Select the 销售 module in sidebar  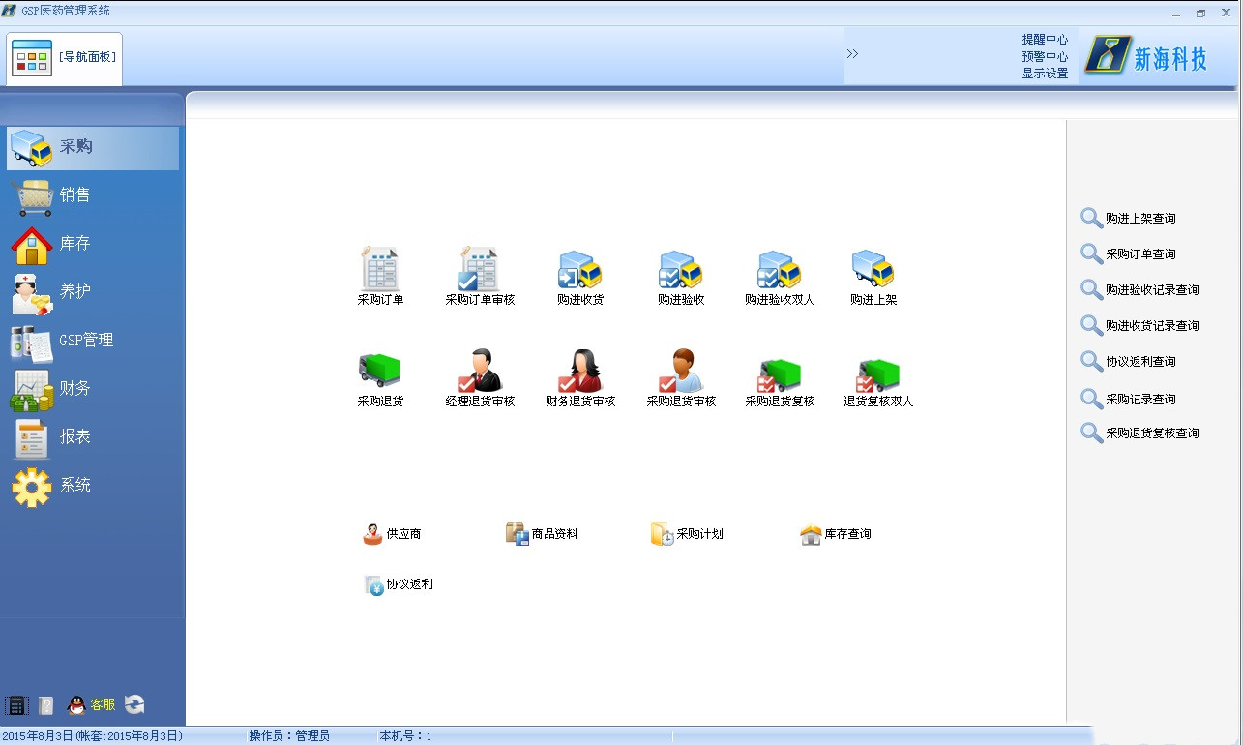click(x=93, y=195)
